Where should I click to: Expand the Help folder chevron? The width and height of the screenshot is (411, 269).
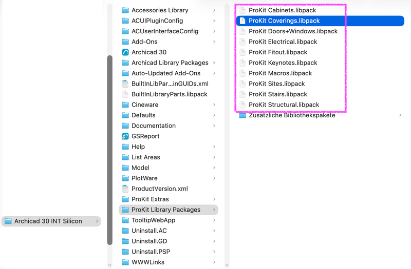coord(214,147)
